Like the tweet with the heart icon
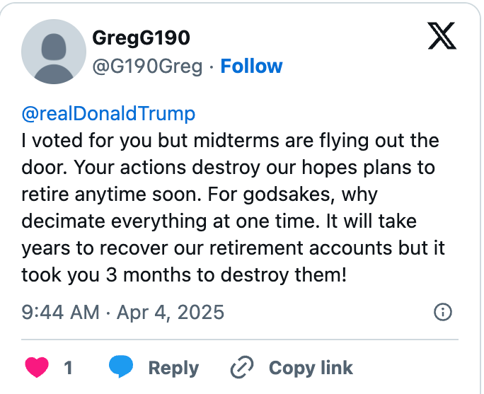The image size is (484, 394). point(37,367)
